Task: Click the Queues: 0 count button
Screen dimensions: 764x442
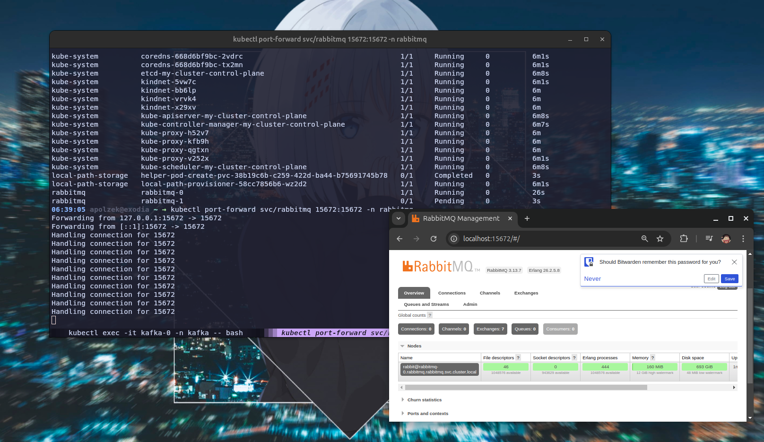Action: (x=525, y=329)
